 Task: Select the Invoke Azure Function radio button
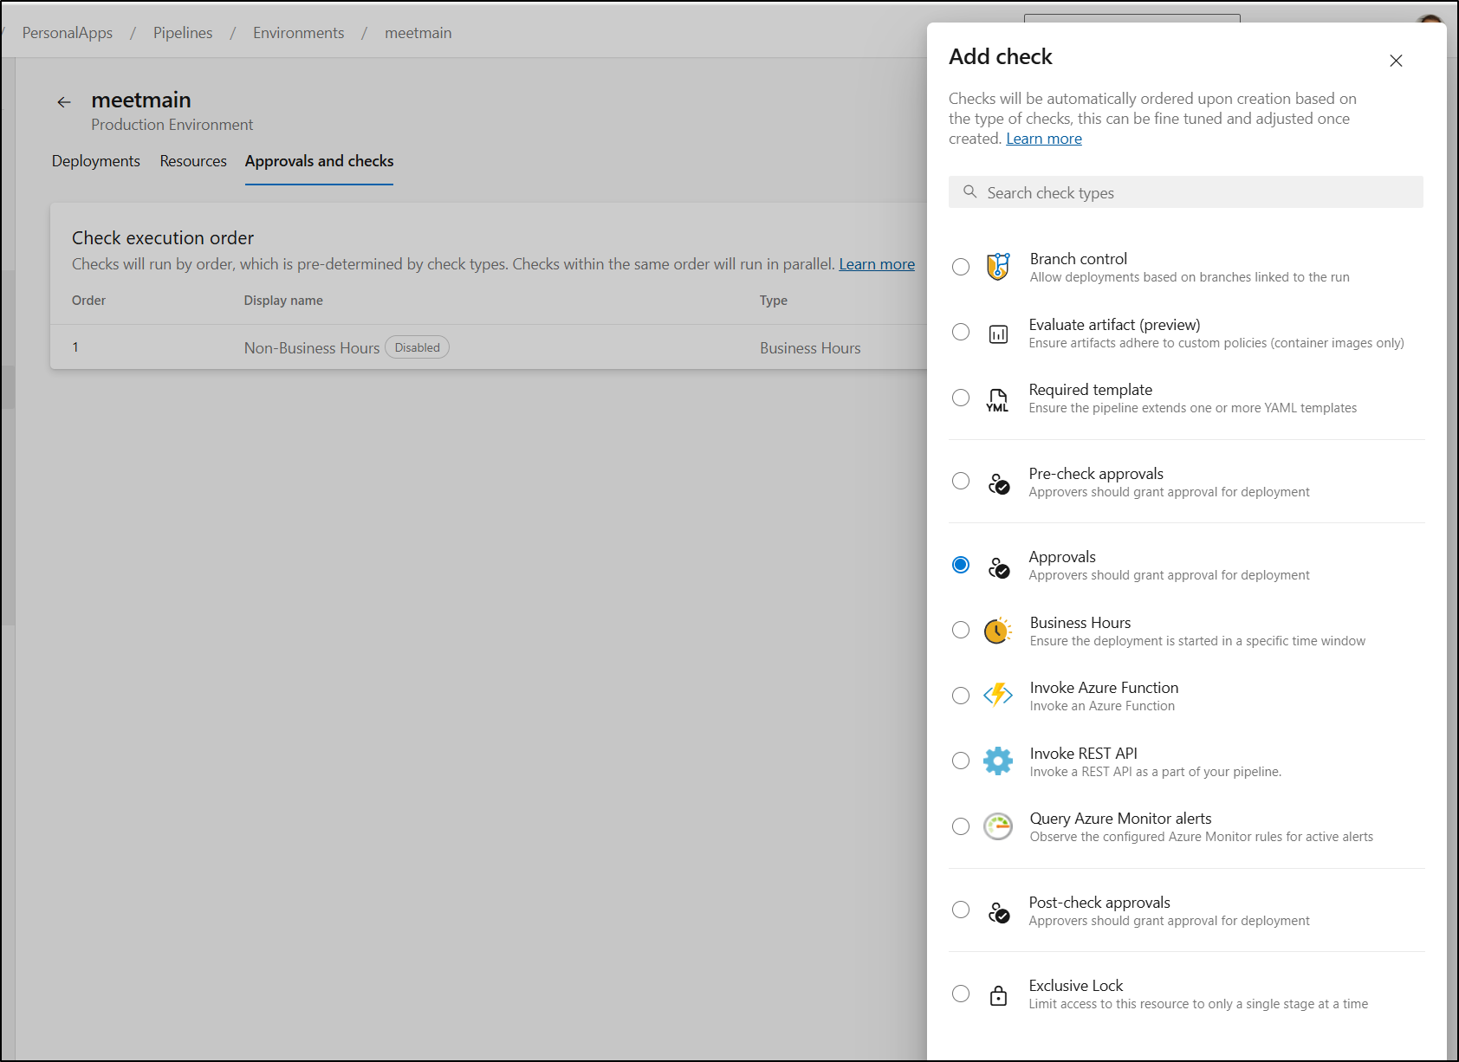tap(961, 696)
